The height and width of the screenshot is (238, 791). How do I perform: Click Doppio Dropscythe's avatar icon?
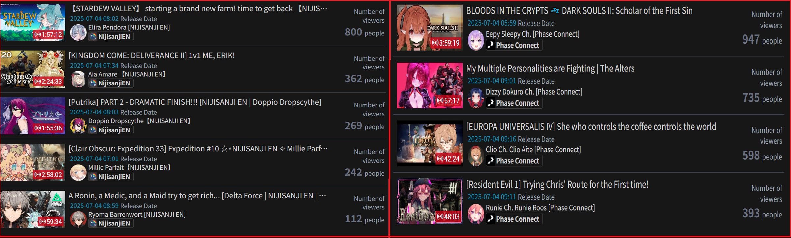tap(78, 126)
